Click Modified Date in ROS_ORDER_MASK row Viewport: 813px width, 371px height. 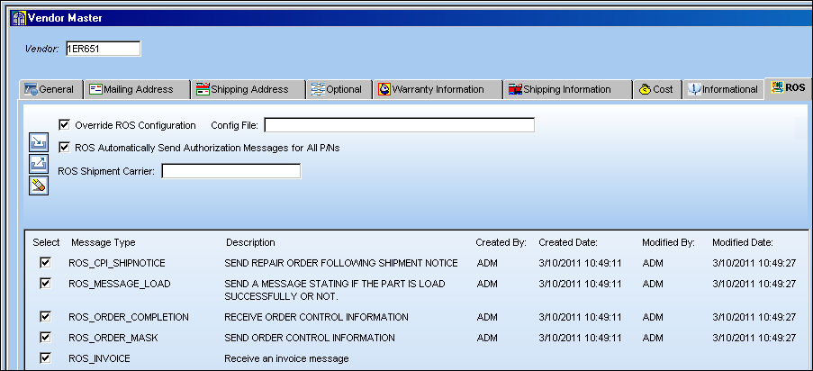pos(754,338)
